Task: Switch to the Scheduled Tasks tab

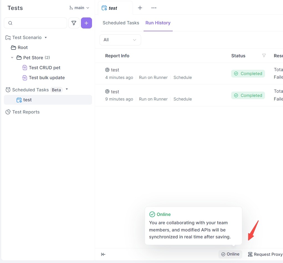Action: [x=121, y=23]
